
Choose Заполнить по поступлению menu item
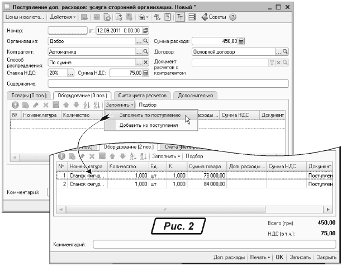[x=149, y=115]
